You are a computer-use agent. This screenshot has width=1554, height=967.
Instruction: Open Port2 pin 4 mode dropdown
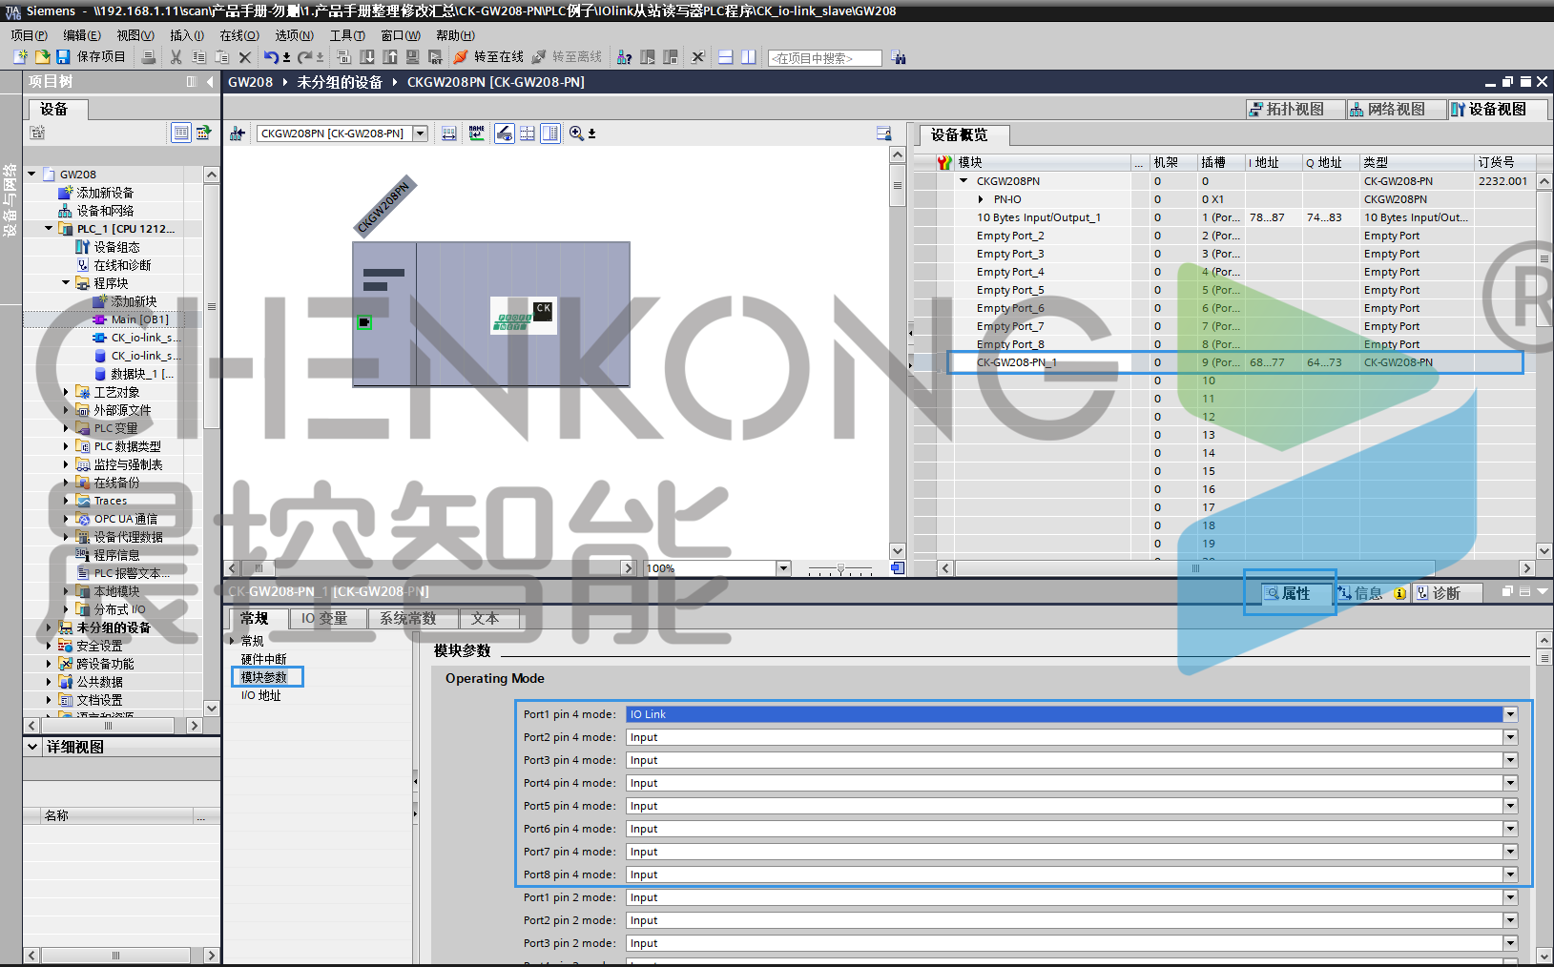pyautogui.click(x=1510, y=737)
